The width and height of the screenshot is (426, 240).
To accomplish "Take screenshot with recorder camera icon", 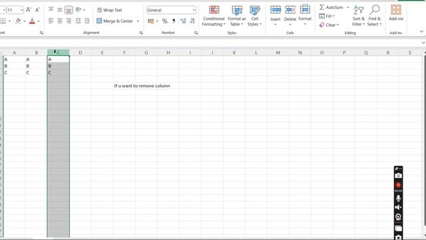I will [398, 176].
